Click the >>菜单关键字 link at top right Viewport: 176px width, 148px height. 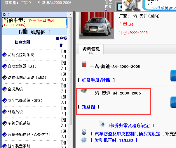(x=164, y=8)
